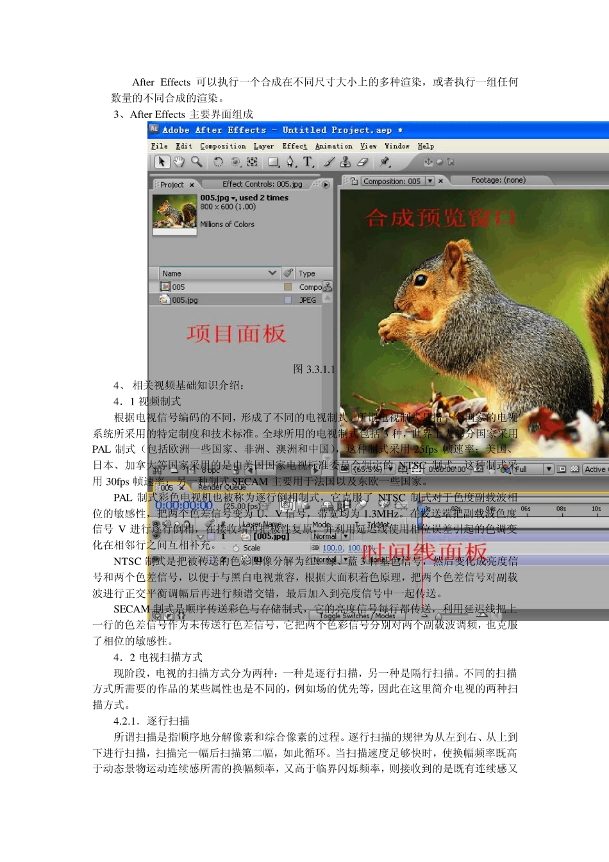Open the Effect menu
Image resolution: width=609 pixels, height=862 pixels.
pyautogui.click(x=294, y=146)
